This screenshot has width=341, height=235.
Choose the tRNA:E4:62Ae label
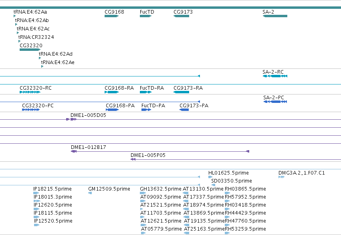click(x=58, y=62)
